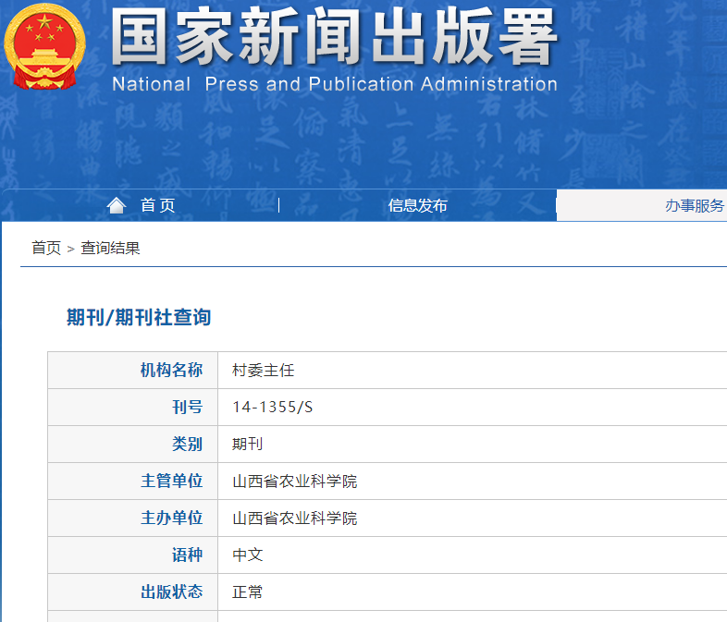
Task: Switch to the 办事服务 tab
Action: point(694,205)
